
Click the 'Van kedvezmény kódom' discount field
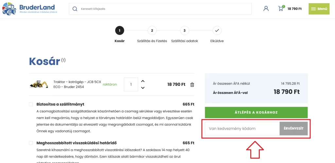coord(242,129)
